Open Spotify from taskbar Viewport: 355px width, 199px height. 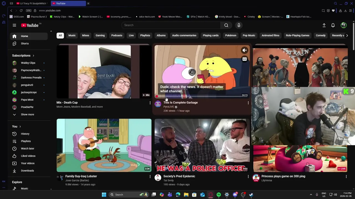click(x=219, y=195)
